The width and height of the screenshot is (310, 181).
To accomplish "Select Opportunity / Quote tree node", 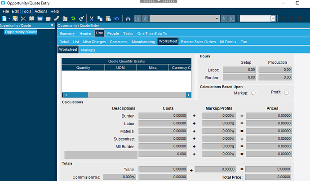I will pyautogui.click(x=21, y=32).
